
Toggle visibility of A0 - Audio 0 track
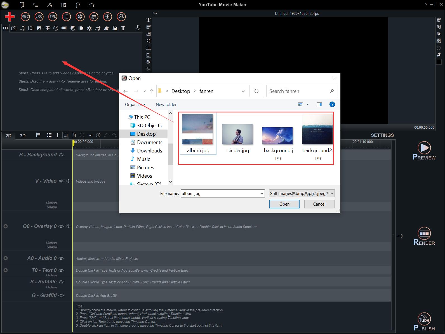(61, 258)
